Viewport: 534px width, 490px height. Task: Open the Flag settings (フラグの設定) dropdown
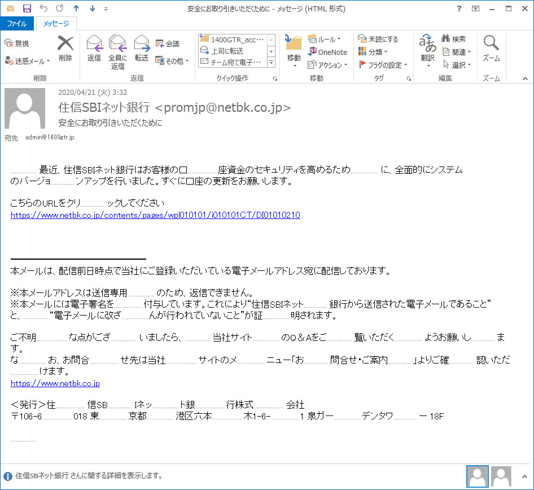383,65
